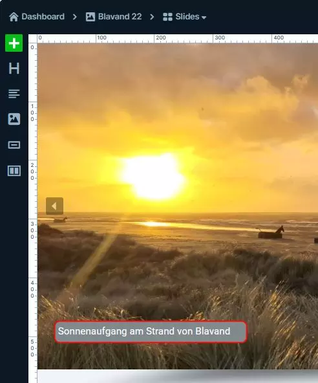The image size is (318, 383).
Task: Select the image element tool
Action: [14, 119]
